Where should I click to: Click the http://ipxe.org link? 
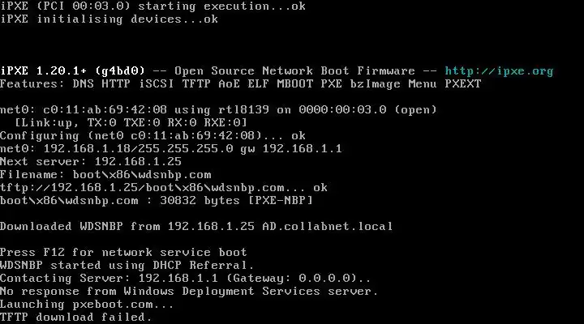click(x=498, y=70)
